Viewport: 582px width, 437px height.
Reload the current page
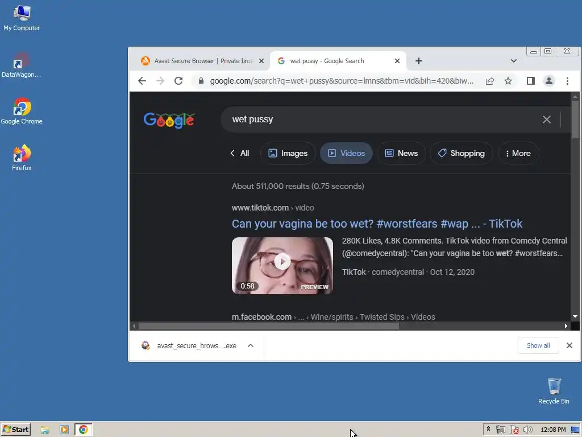178,81
